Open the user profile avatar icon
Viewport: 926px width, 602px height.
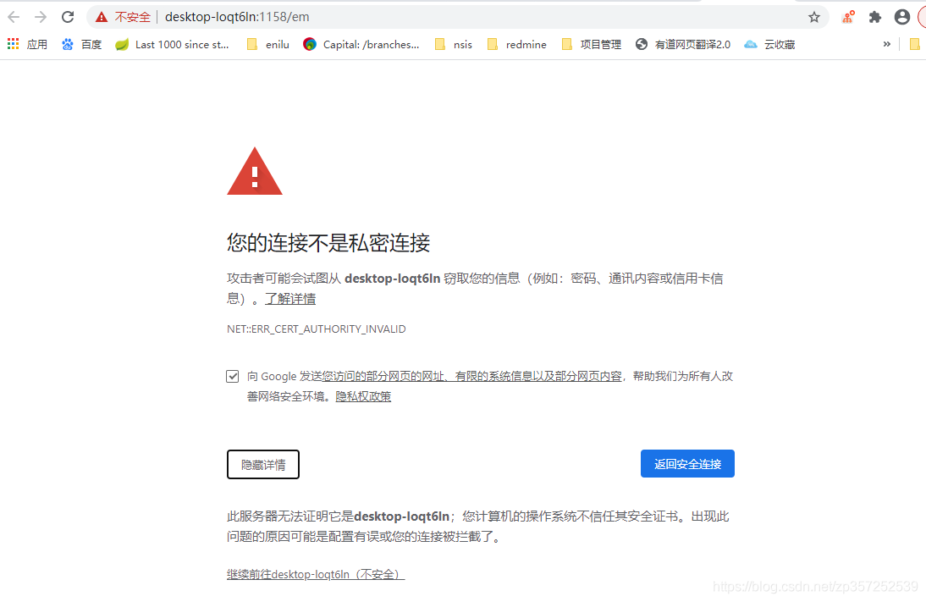(901, 17)
